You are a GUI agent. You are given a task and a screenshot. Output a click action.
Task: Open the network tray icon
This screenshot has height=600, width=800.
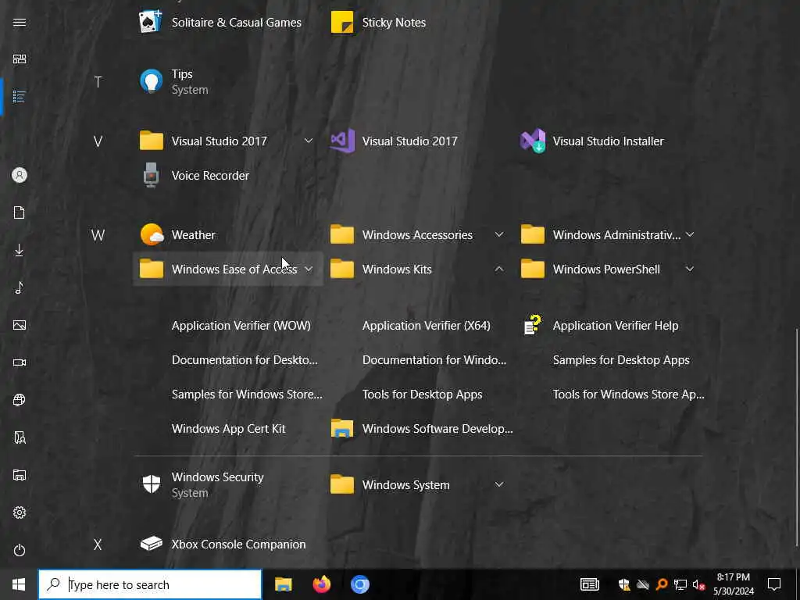coord(680,584)
